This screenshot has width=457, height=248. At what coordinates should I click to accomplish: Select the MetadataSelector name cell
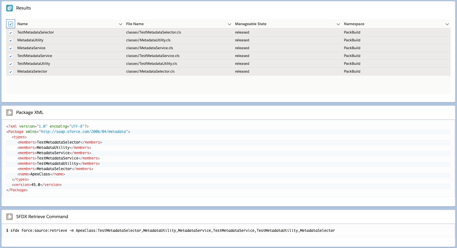pos(32,71)
